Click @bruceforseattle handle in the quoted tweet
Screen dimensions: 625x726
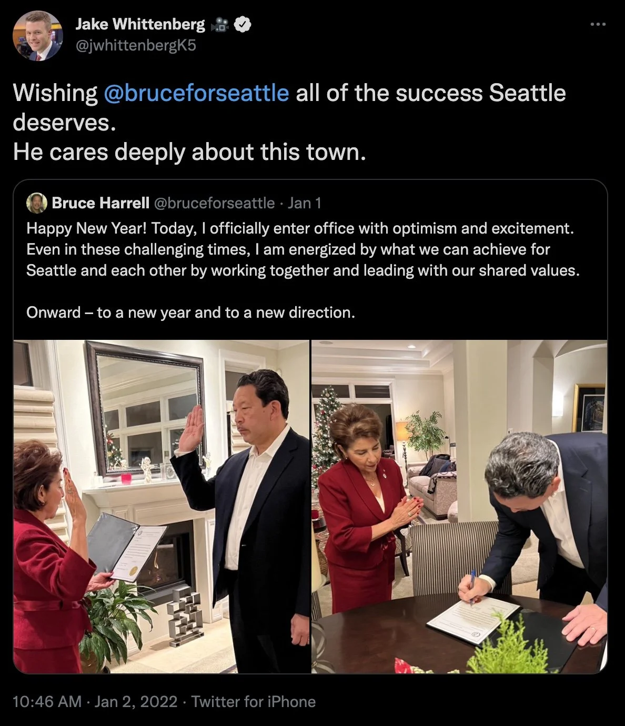pyautogui.click(x=214, y=203)
